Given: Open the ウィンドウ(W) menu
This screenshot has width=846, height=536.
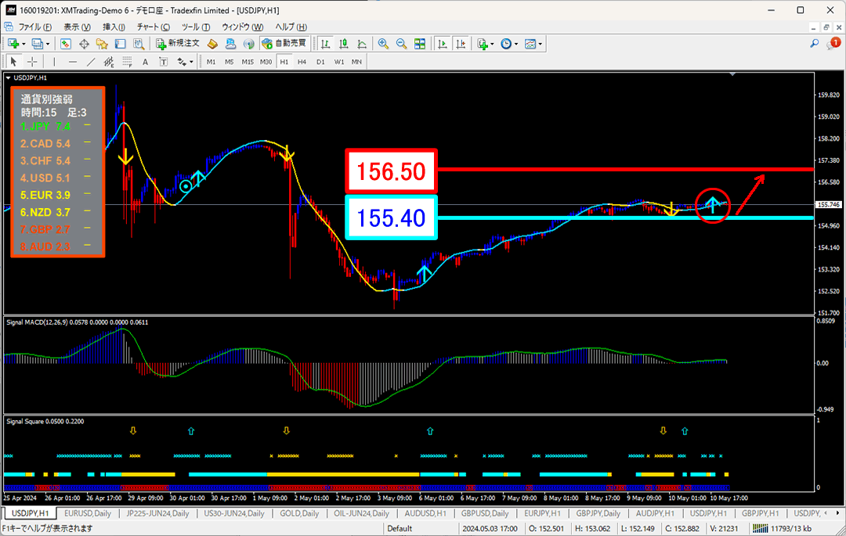Looking at the screenshot, I should click(242, 27).
